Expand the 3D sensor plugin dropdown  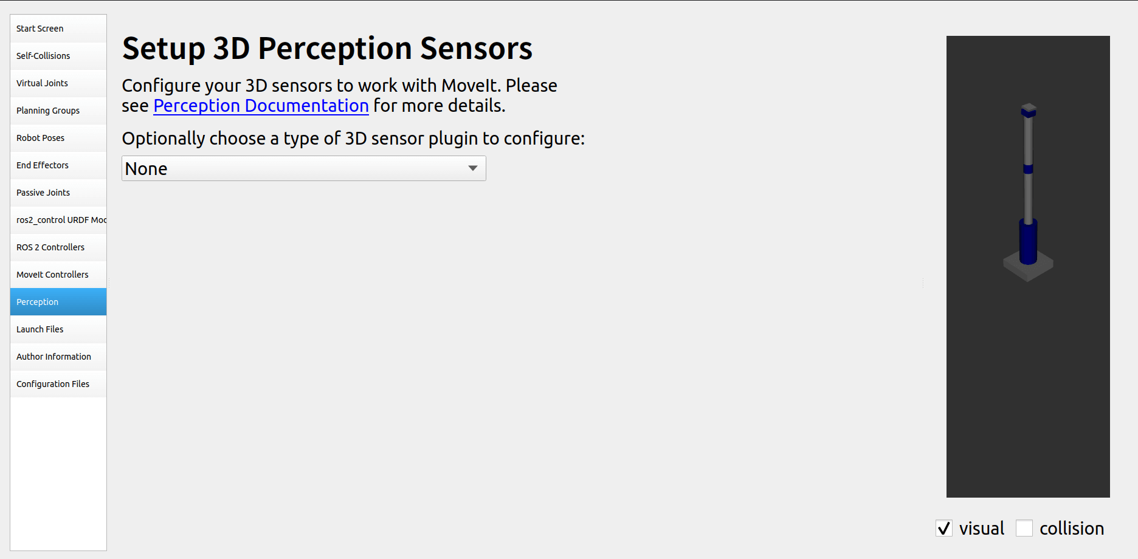tap(292, 168)
